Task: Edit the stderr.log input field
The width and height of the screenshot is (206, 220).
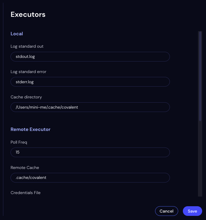Action: click(90, 82)
